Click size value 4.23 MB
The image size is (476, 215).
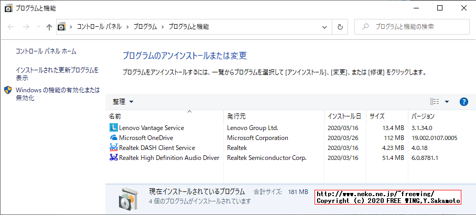(393, 148)
